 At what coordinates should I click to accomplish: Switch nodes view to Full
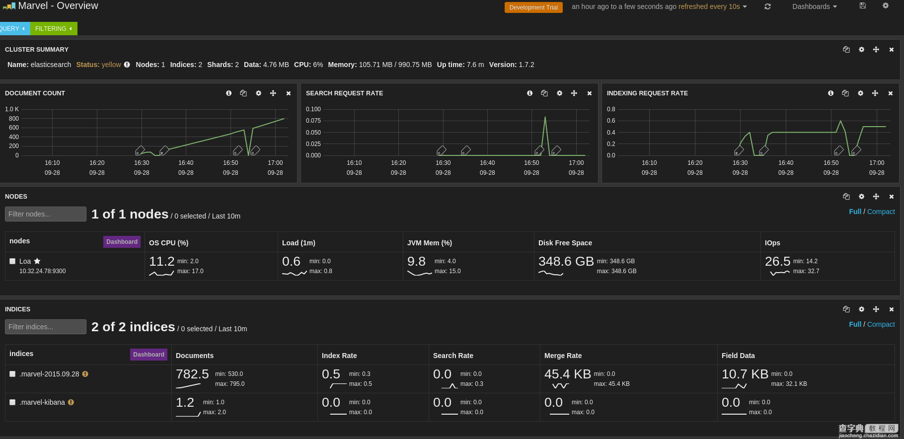(855, 212)
